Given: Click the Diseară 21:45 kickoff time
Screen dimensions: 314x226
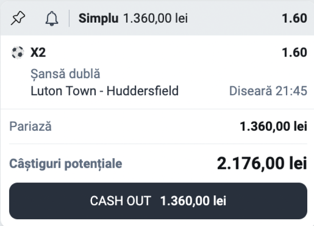Looking at the screenshot, I should click(x=268, y=91).
